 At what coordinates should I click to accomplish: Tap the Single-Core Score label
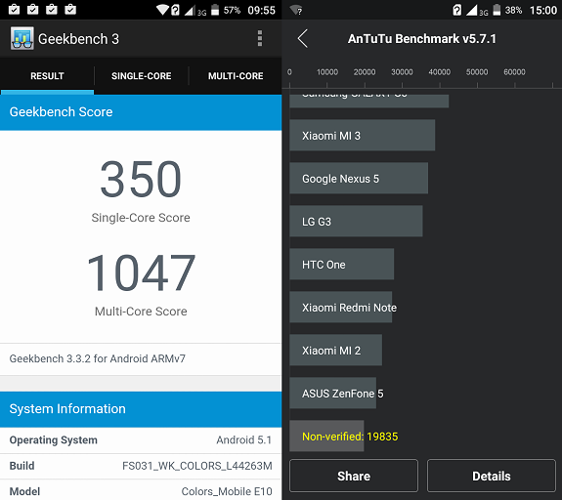point(141,218)
